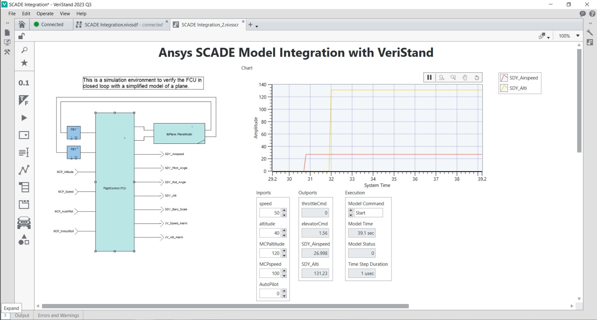Open the Output tab
Image resolution: width=597 pixels, height=320 pixels.
point(22,315)
